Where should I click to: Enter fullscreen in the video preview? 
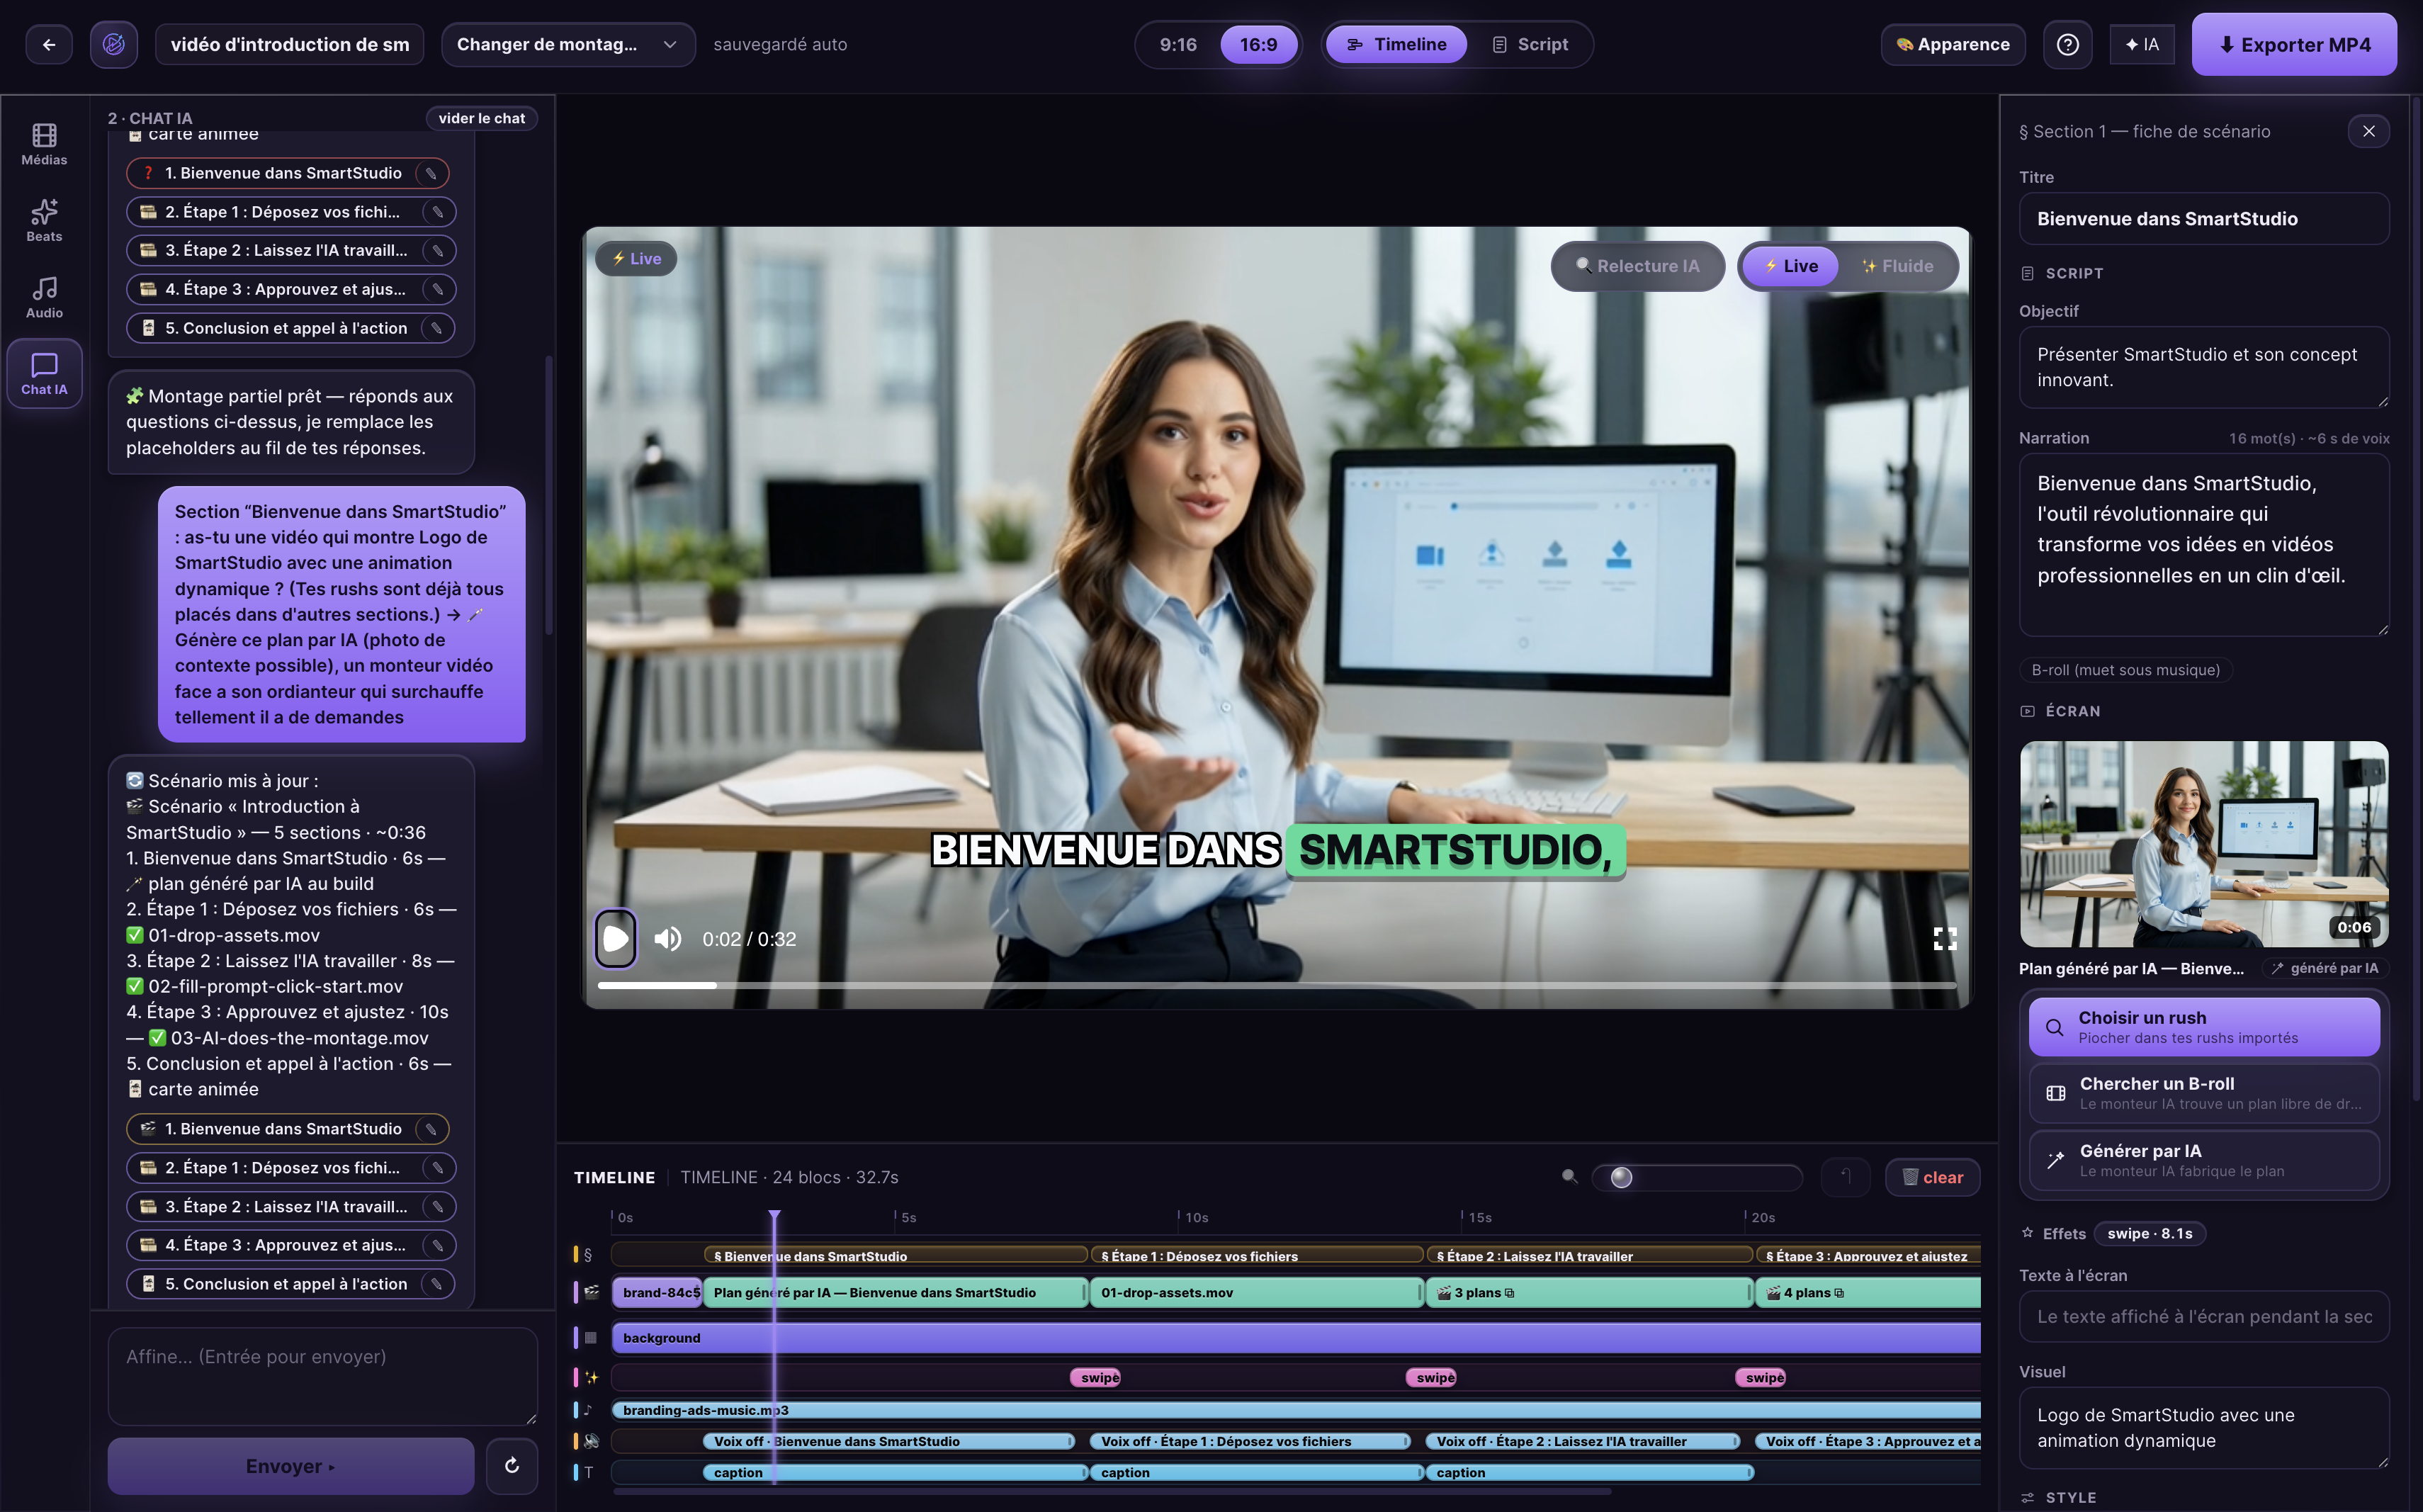point(1945,938)
